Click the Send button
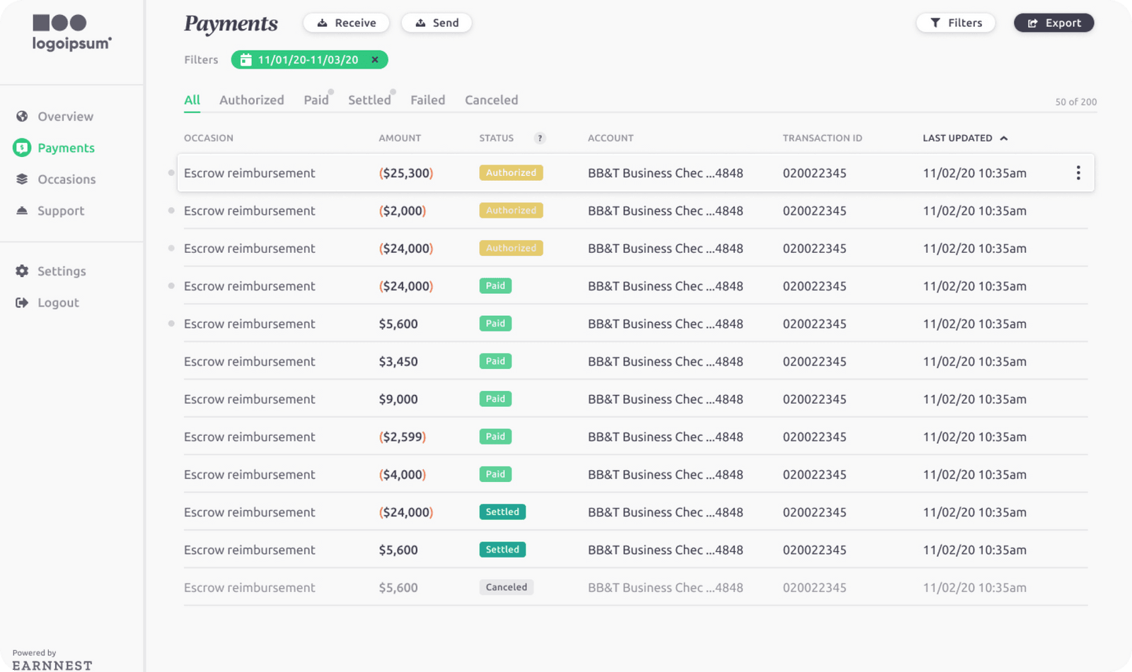Viewport: 1132px width, 672px height. (437, 23)
